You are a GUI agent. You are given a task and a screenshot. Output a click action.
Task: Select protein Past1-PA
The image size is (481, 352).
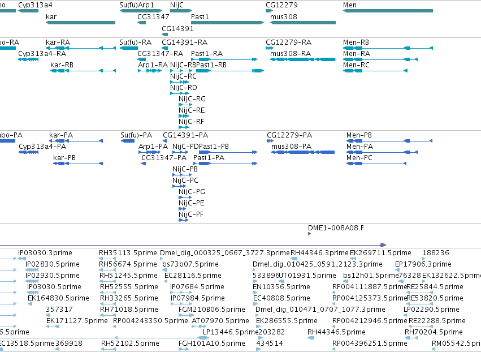tap(225, 164)
